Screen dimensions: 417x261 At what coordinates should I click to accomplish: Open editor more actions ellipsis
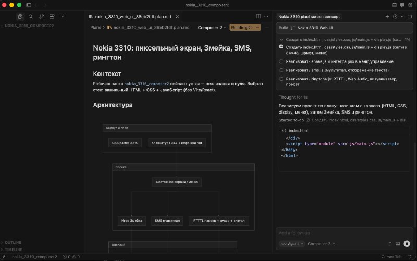266,16
